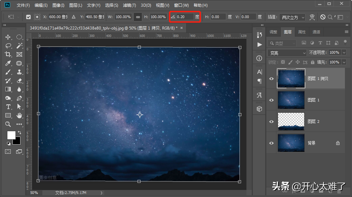
Task: Toggle Quick Mask mode
Action: tap(8, 152)
